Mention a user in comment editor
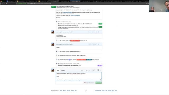 click(97, 70)
